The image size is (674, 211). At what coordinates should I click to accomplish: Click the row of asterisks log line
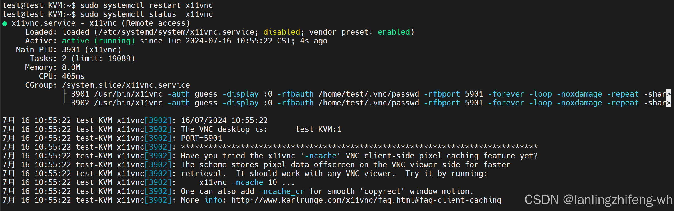(359, 147)
